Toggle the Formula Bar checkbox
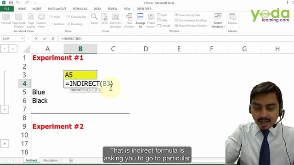Screen dimensions: 294x165 68,17
